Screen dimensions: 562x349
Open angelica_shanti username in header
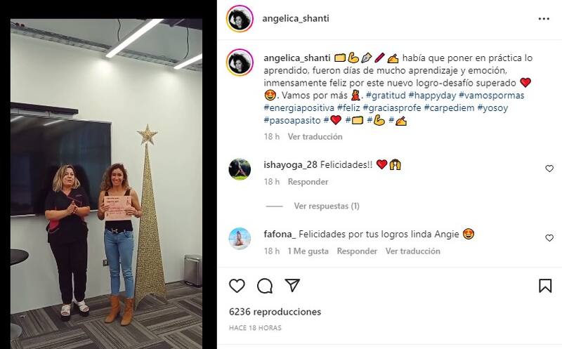point(296,19)
